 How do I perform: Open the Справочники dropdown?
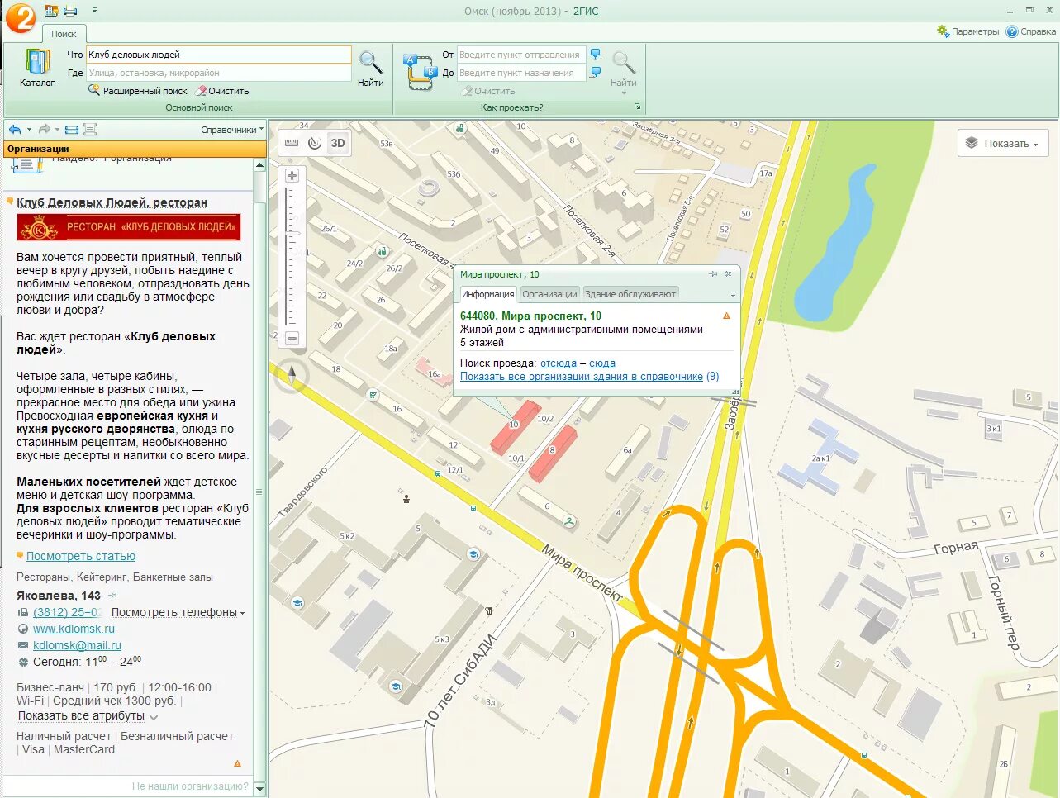point(232,130)
